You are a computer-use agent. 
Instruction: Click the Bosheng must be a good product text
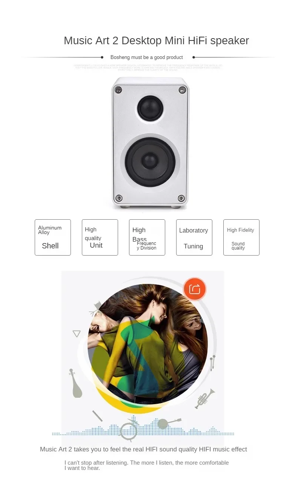coord(147,57)
